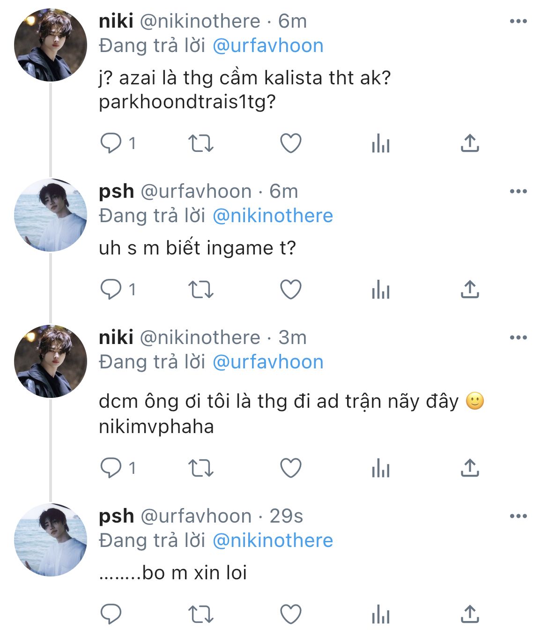
Task: Open more options on niki's 6m tweet
Action: (x=518, y=21)
